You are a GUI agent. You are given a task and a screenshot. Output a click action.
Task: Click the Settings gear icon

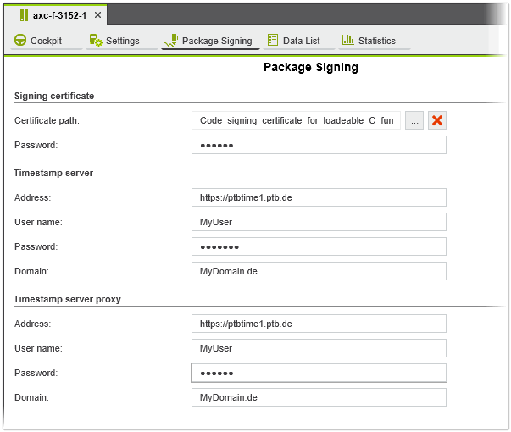96,41
